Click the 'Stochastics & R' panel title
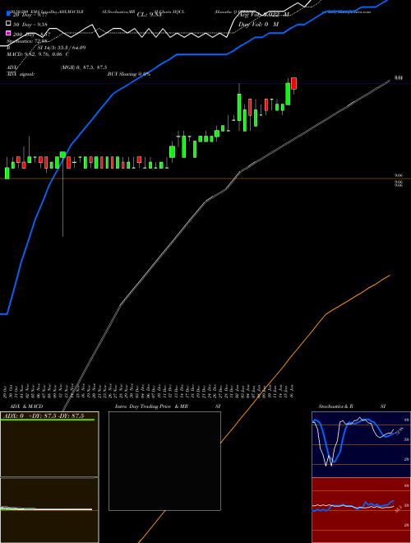 tap(335, 406)
